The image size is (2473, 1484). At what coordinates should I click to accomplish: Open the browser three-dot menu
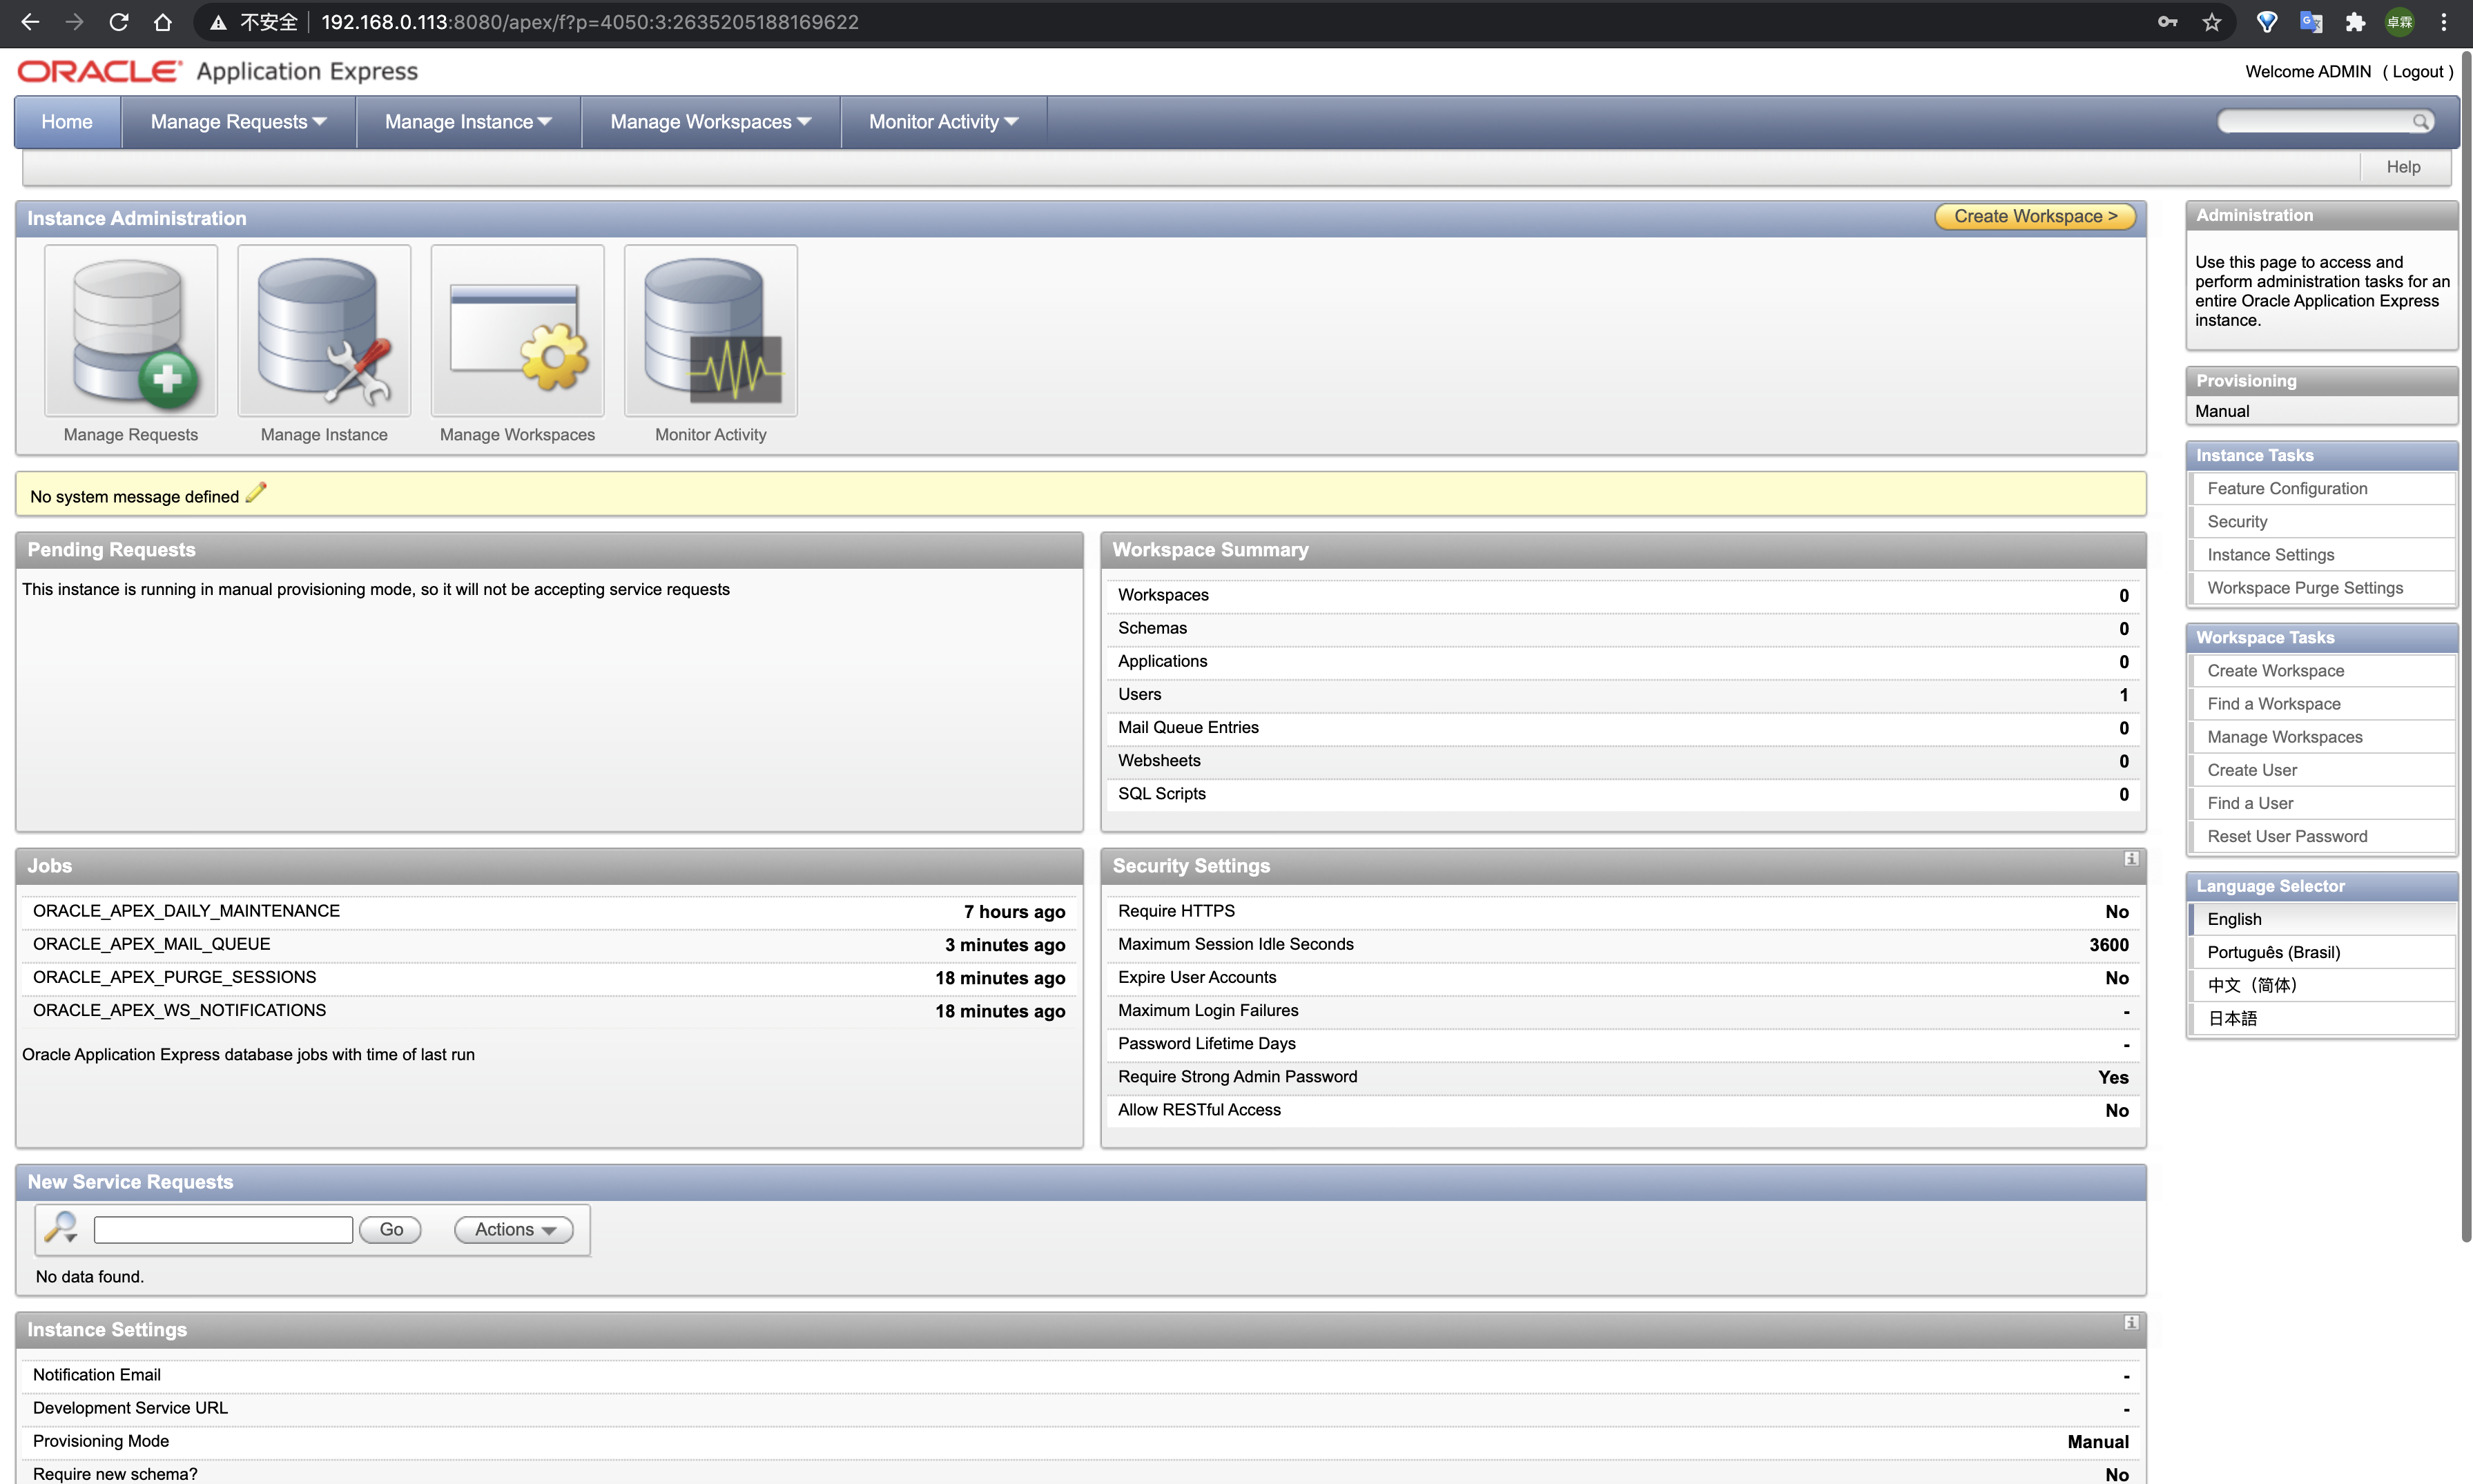2443,22
